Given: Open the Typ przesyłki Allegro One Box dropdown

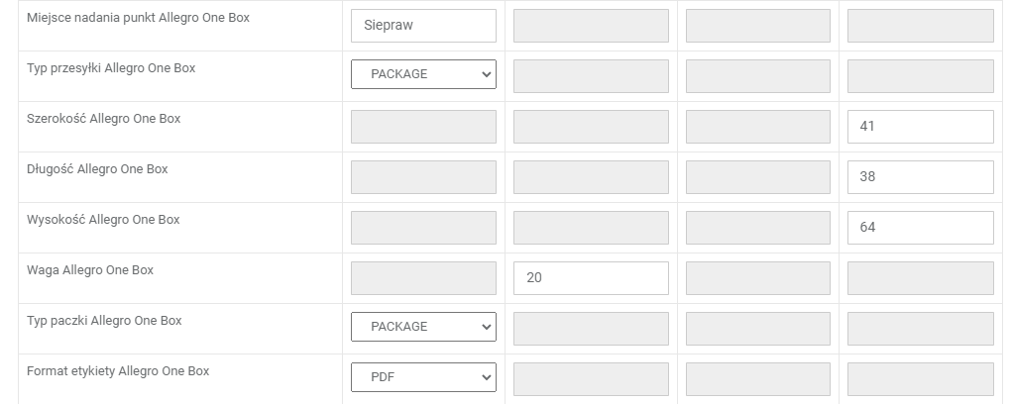Looking at the screenshot, I should pos(423,74).
